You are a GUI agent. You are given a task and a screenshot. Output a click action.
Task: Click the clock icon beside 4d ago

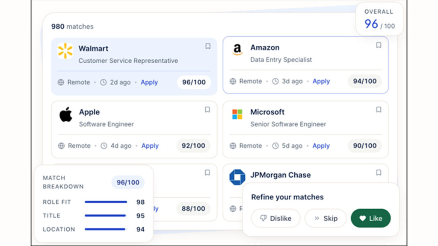pos(104,146)
